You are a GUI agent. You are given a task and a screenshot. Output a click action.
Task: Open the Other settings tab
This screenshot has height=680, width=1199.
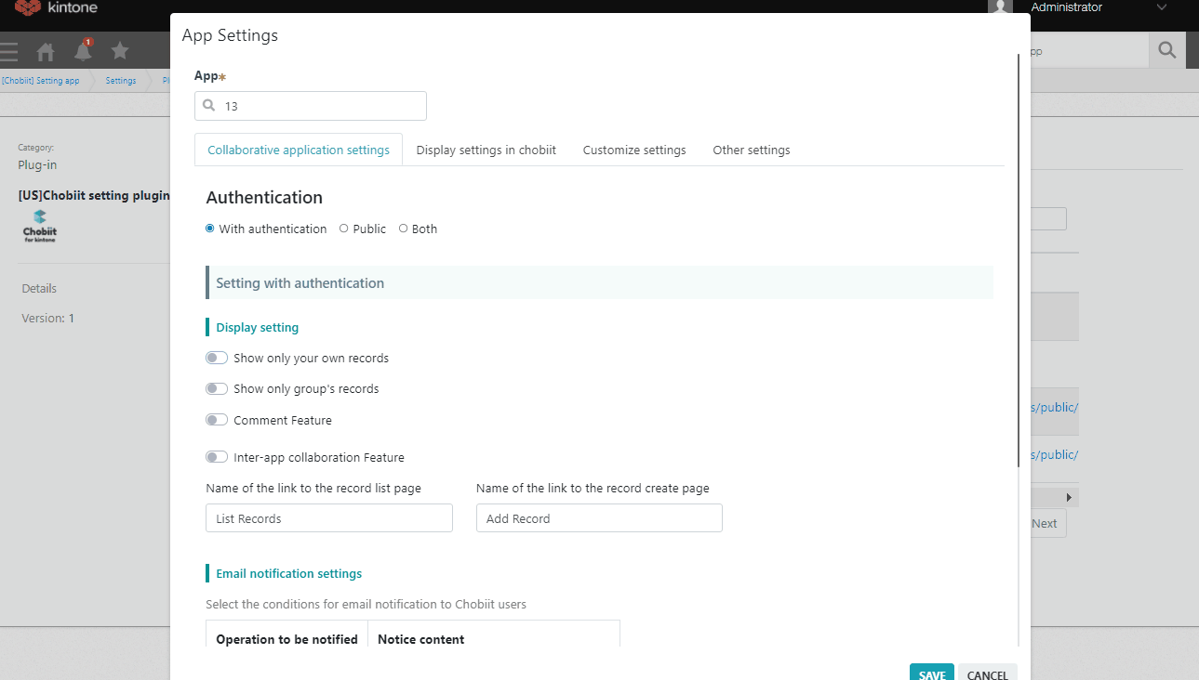click(x=752, y=150)
